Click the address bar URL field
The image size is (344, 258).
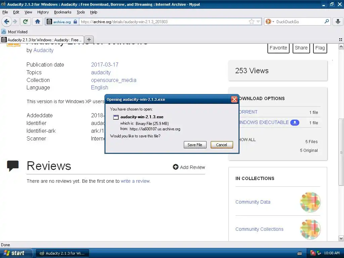point(164,21)
